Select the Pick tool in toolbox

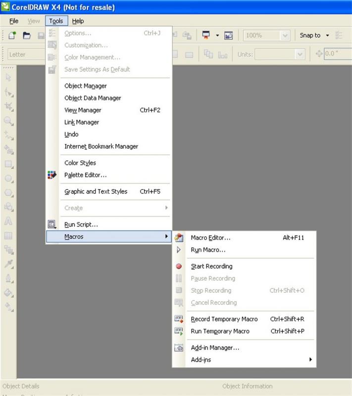click(8, 78)
